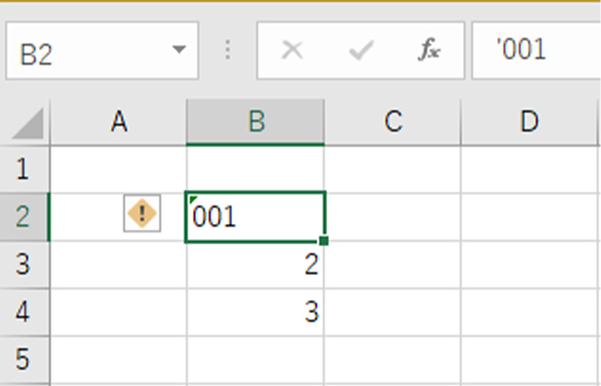Click the Cancel X formula icon
601x386 pixels.
click(x=291, y=51)
